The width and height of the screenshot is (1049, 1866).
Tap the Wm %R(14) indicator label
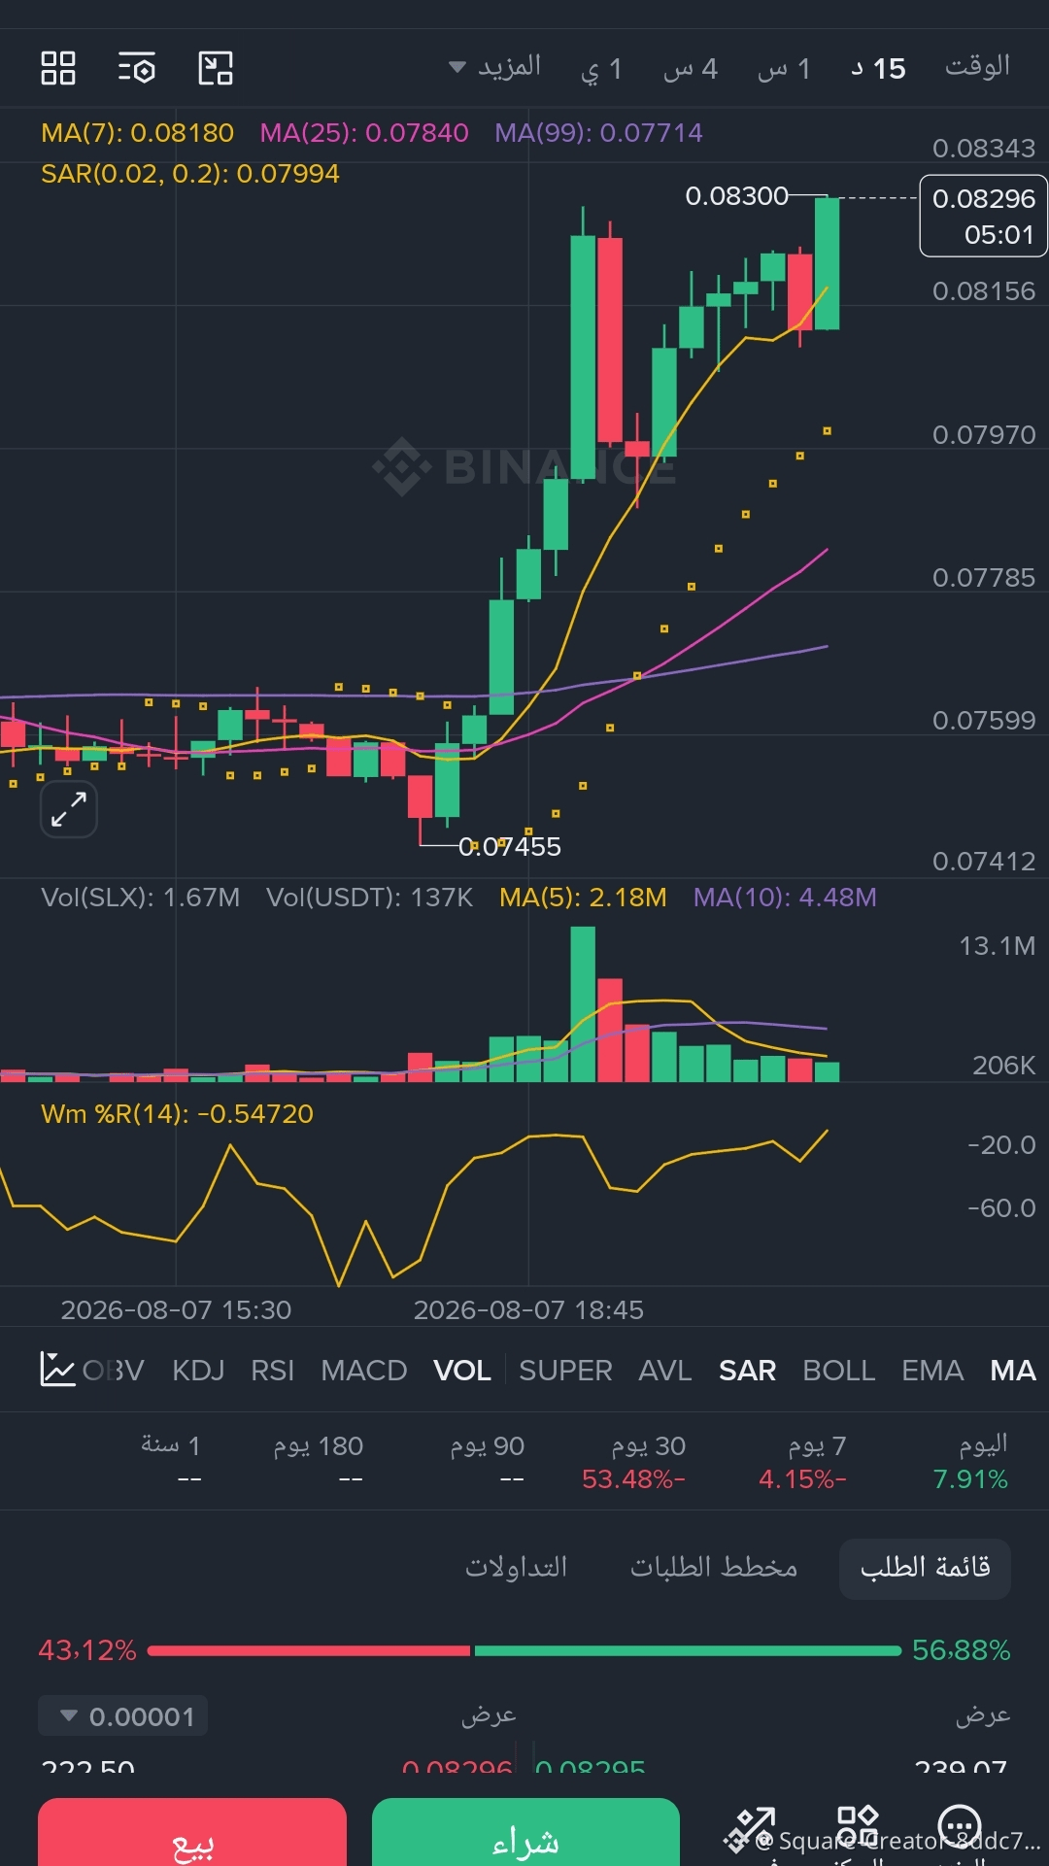[177, 1114]
